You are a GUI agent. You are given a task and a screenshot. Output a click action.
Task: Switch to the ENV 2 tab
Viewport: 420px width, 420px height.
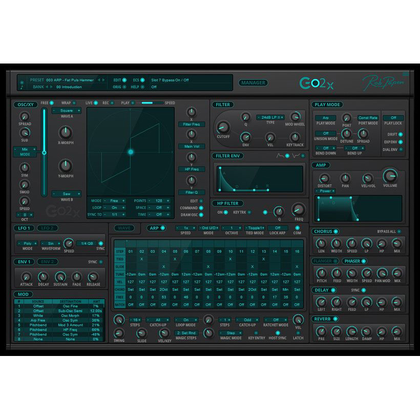coord(47,262)
